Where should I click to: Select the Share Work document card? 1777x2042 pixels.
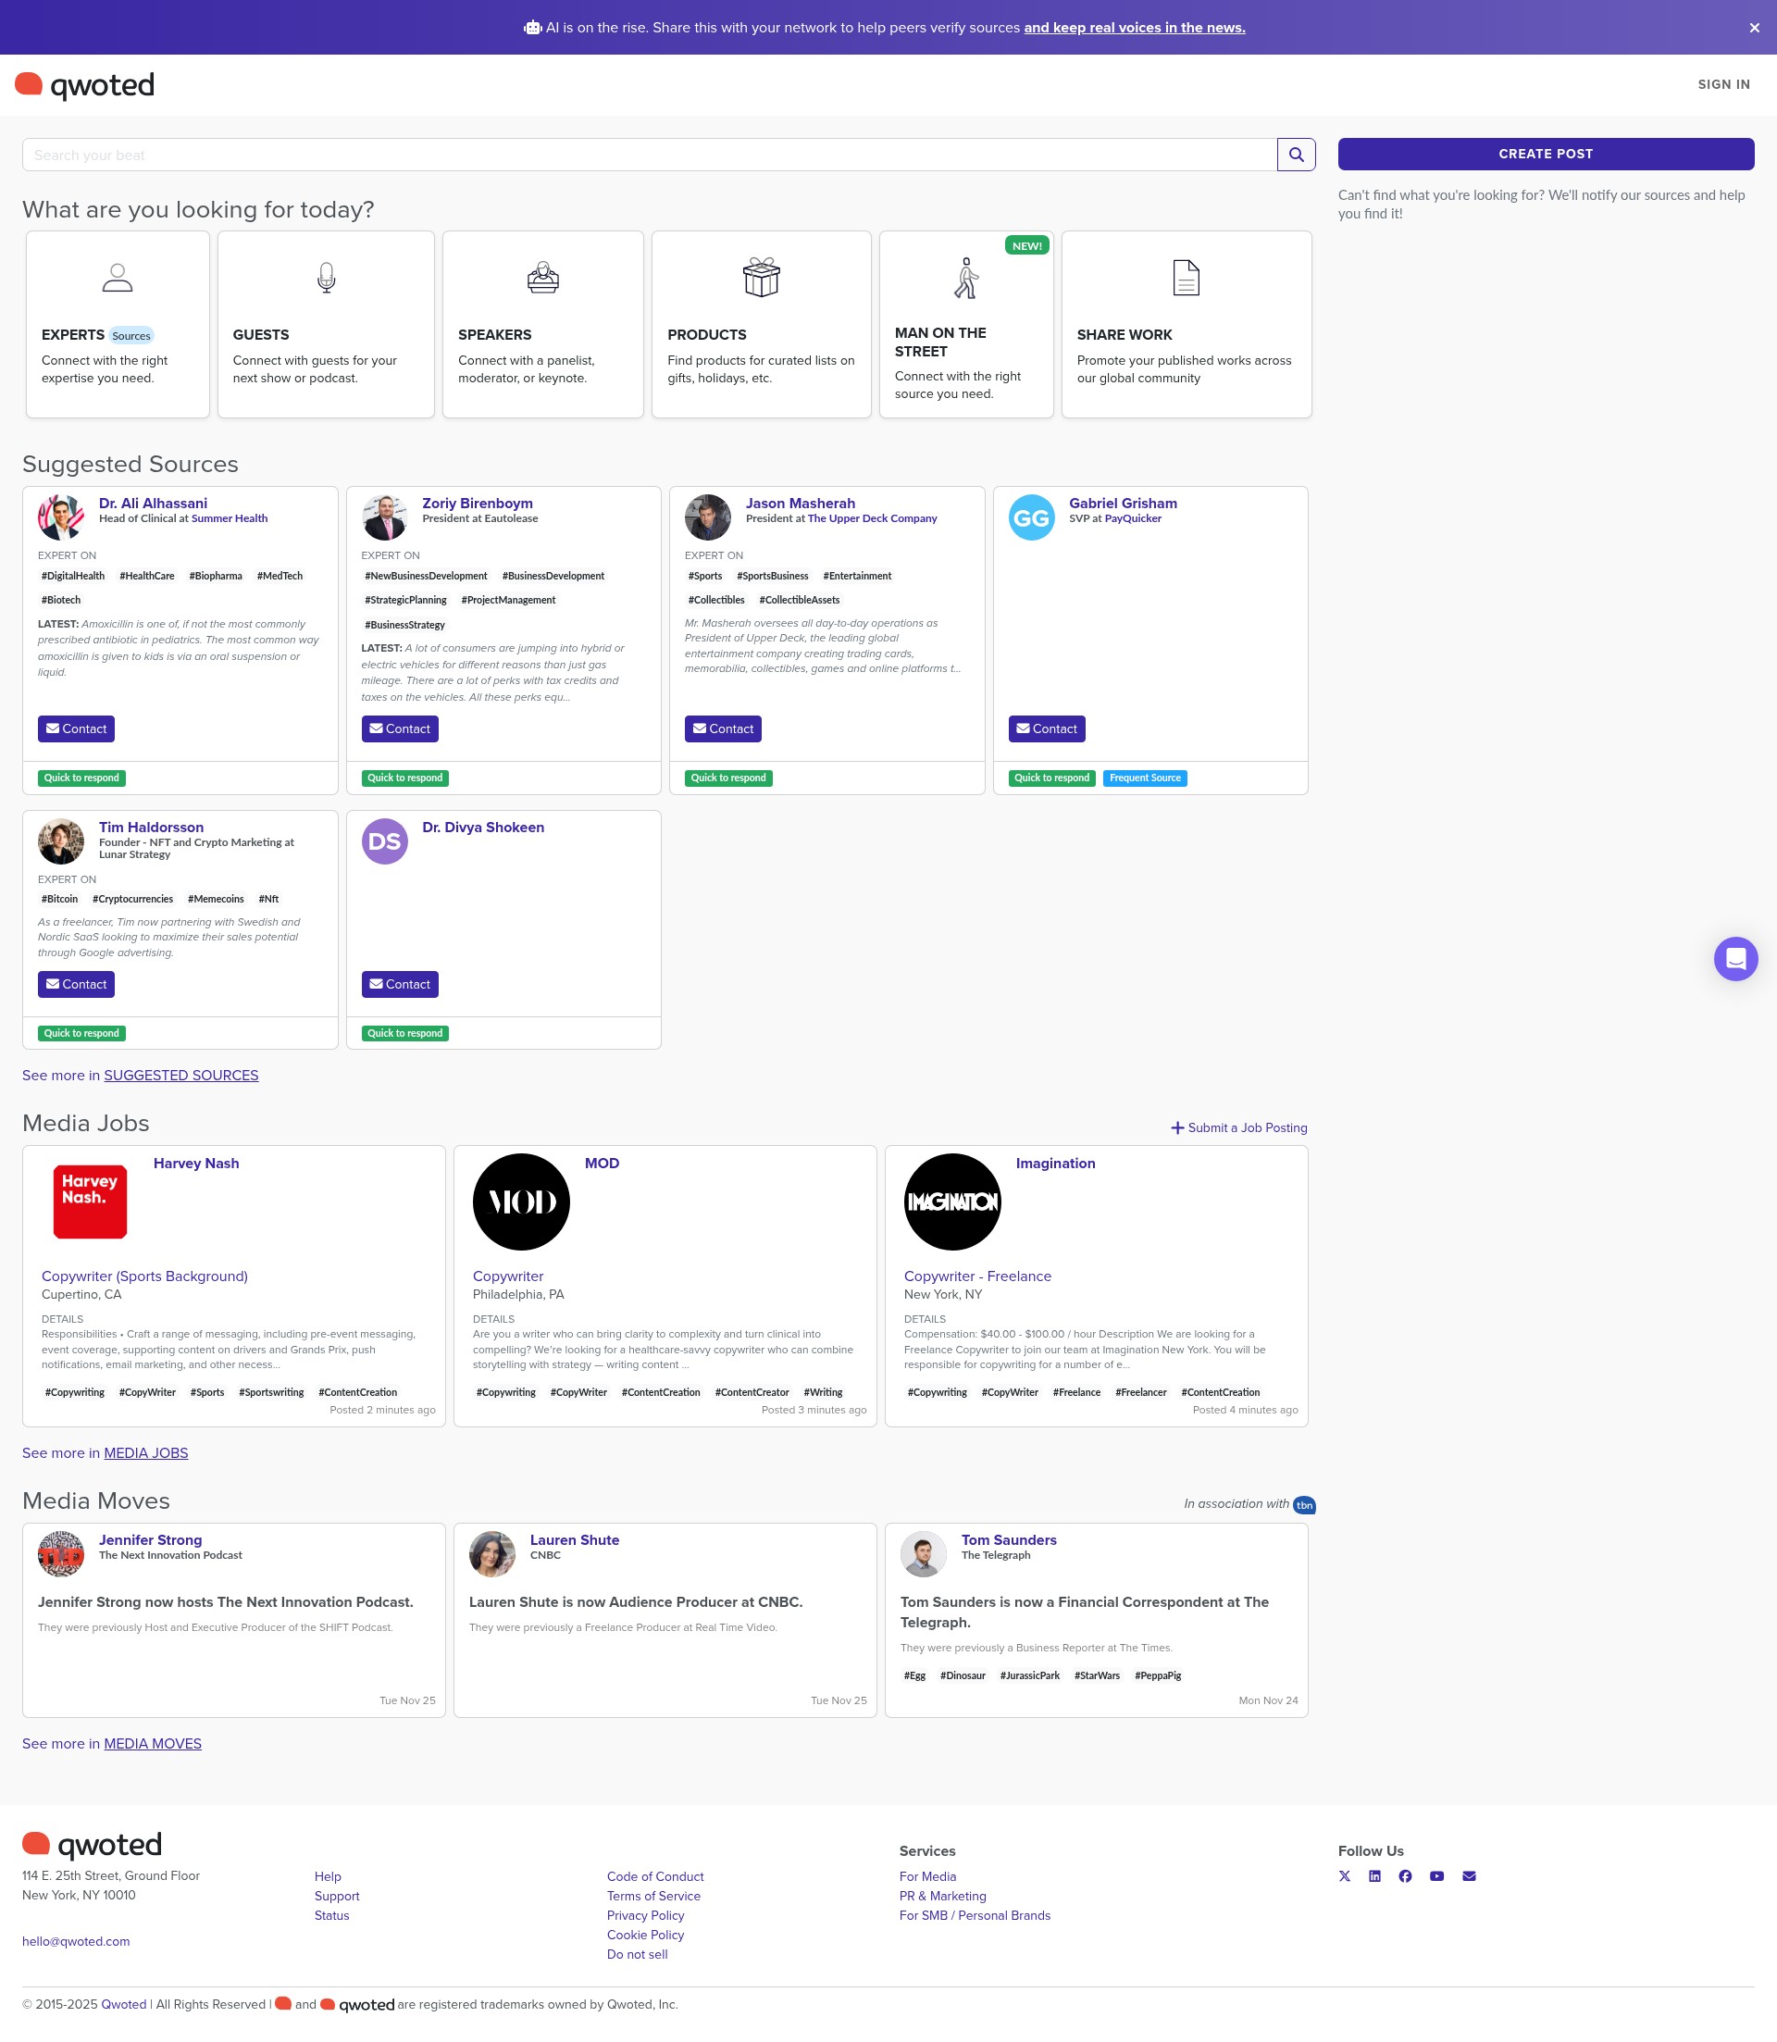click(1187, 324)
